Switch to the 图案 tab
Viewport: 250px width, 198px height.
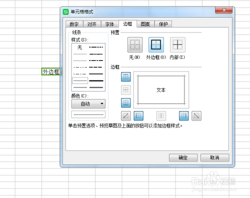point(145,24)
